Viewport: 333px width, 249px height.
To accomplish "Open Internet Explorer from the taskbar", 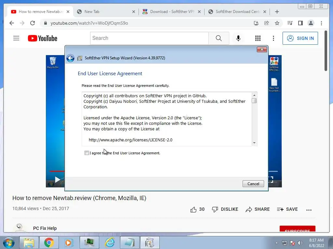I will pyautogui.click(x=110, y=243).
